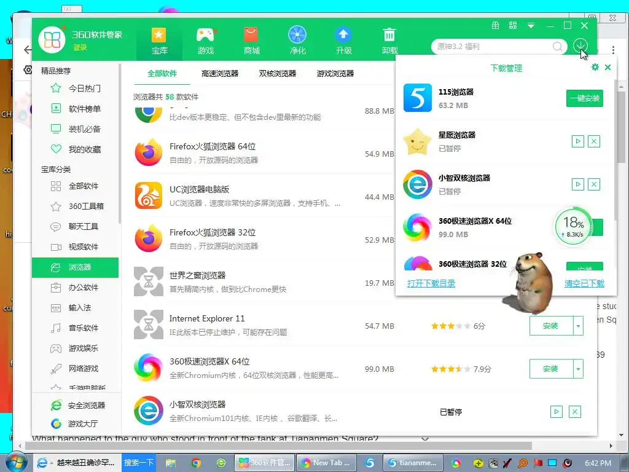The height and width of the screenshot is (472, 629).
Task: Cancel 星愿浏览器 download in download panel
Action: point(594,141)
